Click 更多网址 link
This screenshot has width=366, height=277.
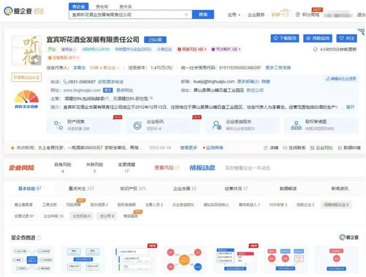(x=124, y=90)
